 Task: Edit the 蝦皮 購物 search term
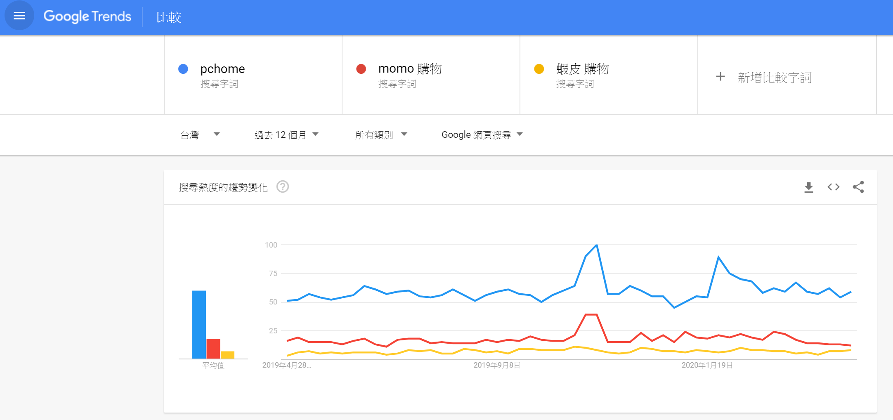click(x=582, y=69)
